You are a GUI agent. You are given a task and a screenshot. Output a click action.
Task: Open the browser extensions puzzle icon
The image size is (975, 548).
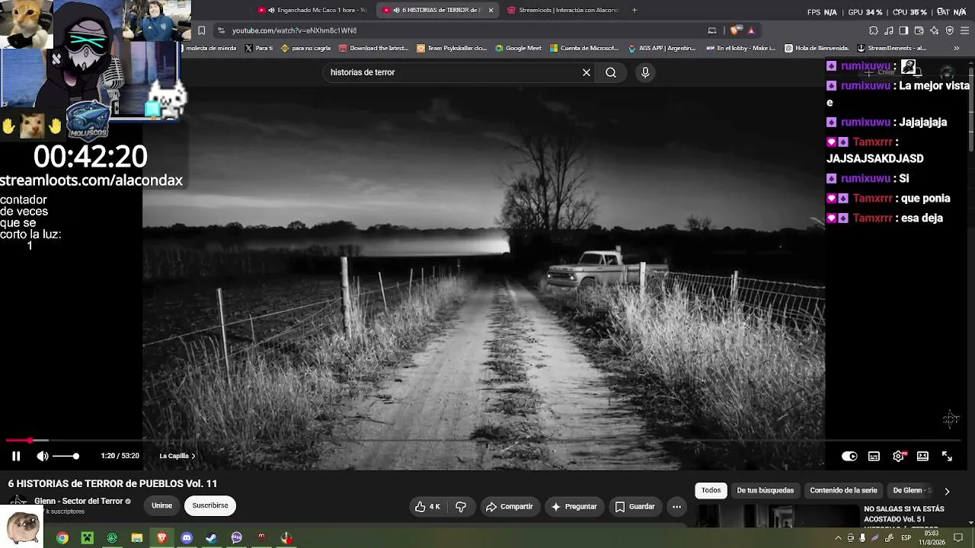(874, 30)
